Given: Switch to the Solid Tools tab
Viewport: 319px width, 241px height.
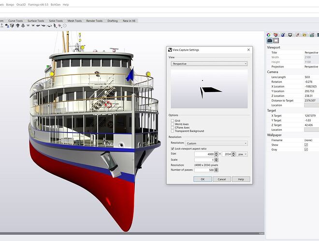Looking at the screenshot, I should [x=56, y=21].
